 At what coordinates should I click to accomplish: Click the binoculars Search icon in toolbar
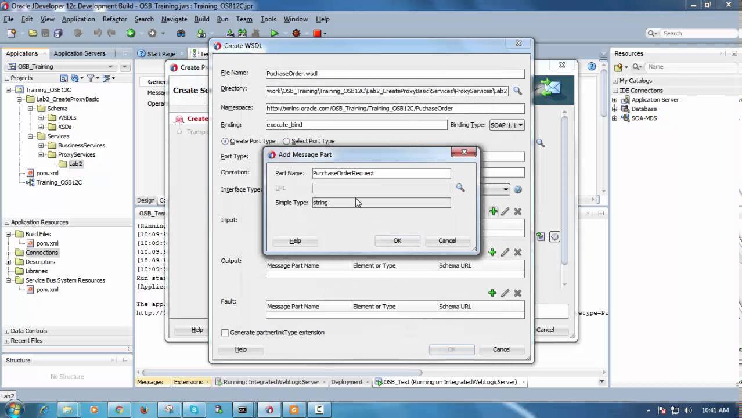point(181,33)
